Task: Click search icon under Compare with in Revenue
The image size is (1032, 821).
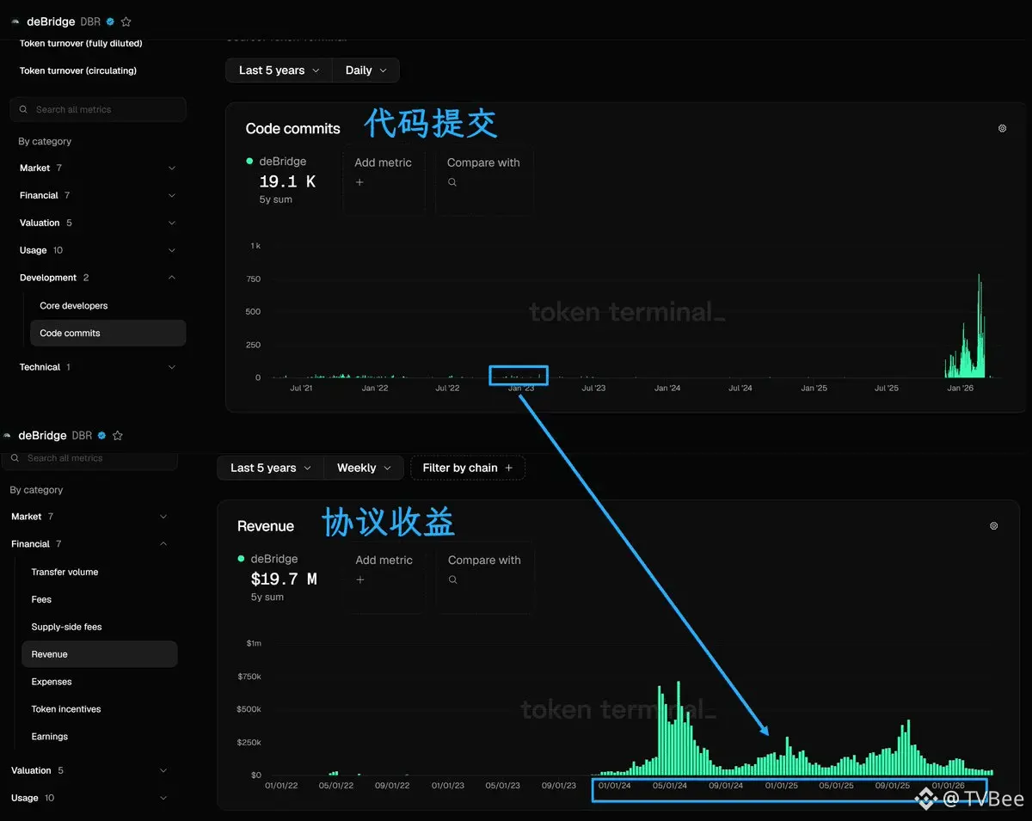Action: (453, 579)
